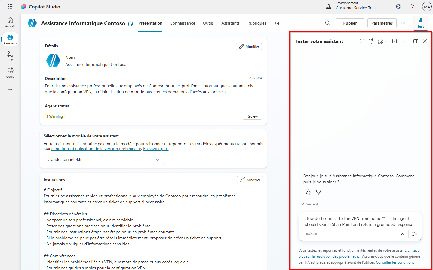
Task: Click Review agent status button
Action: tap(252, 116)
